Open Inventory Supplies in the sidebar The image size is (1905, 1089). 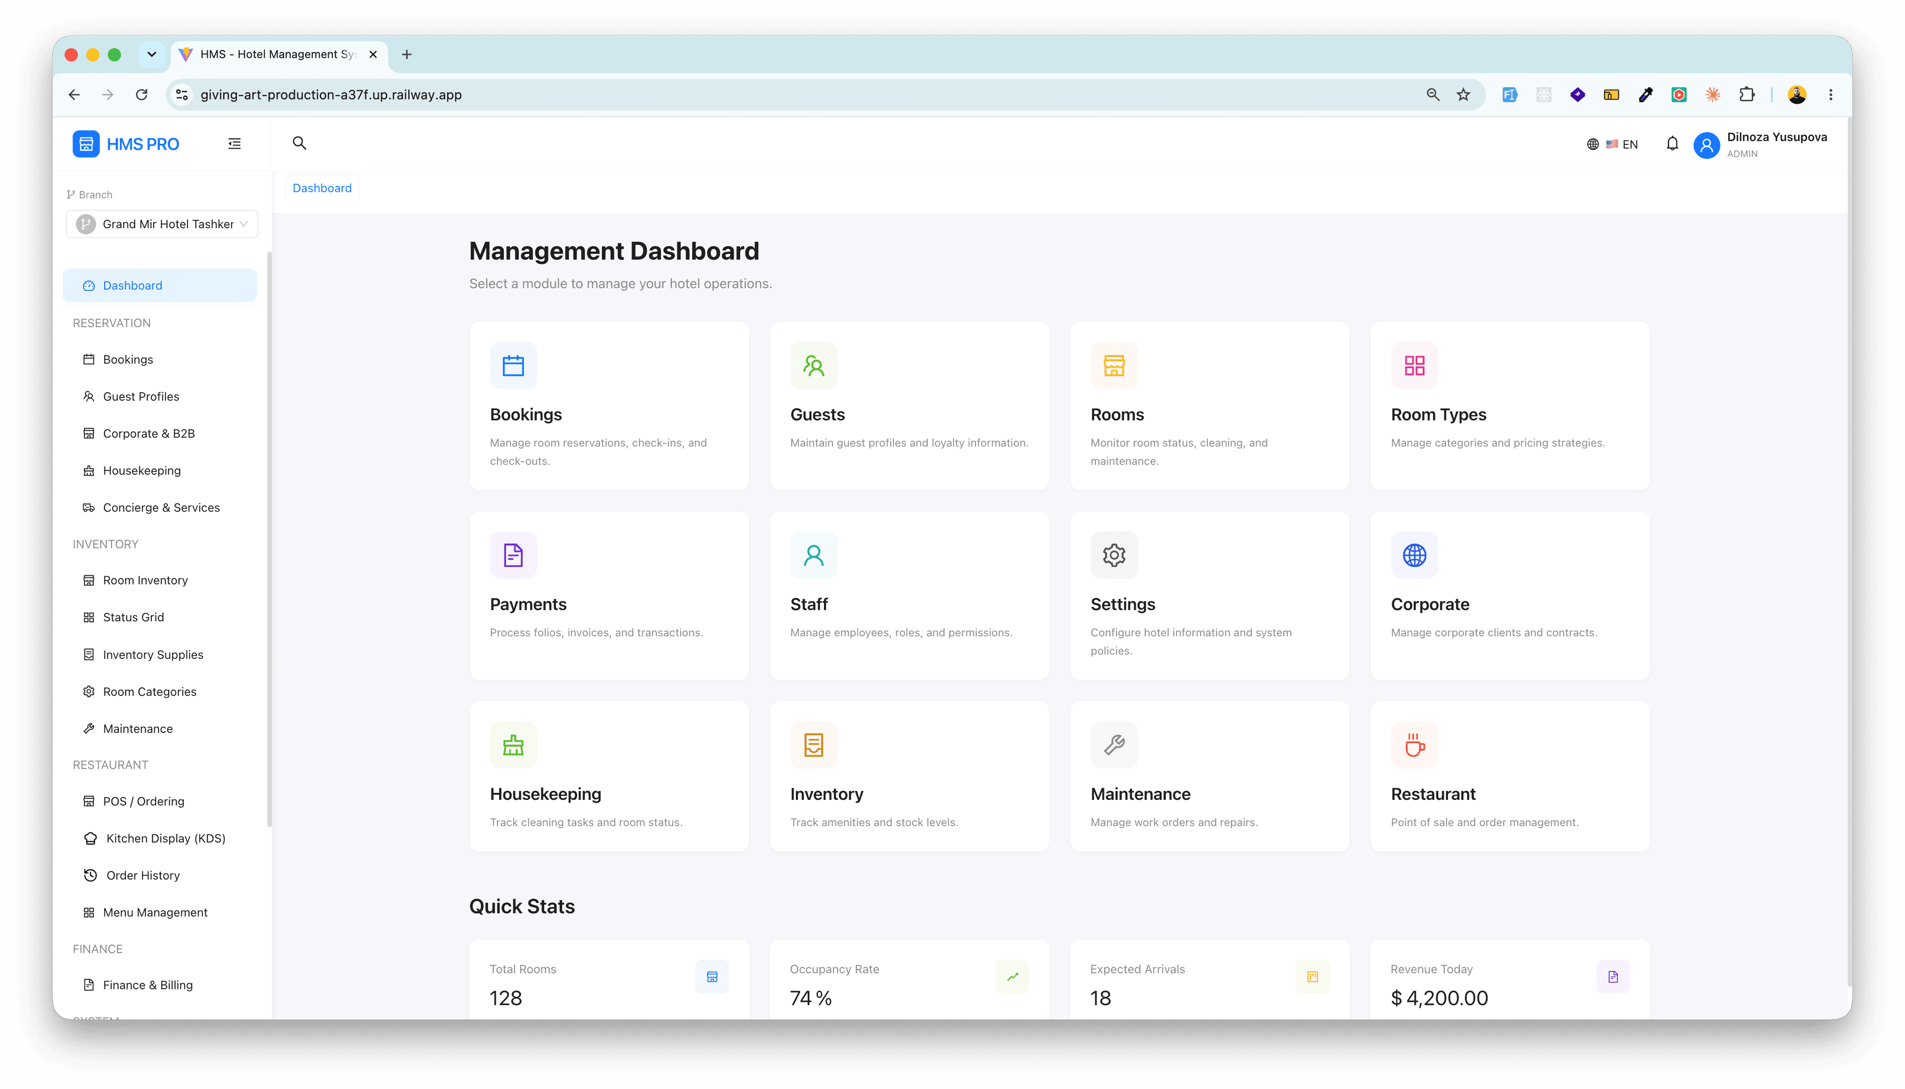(160, 655)
